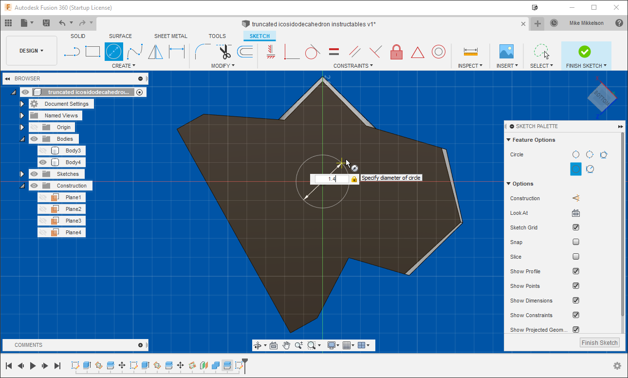Open the CREATE dropdown menu
628x378 pixels.
[x=123, y=65]
